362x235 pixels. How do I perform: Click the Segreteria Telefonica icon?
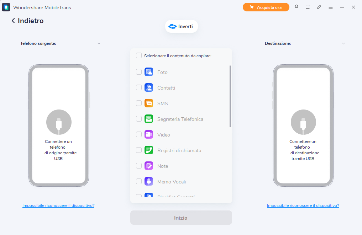click(148, 119)
